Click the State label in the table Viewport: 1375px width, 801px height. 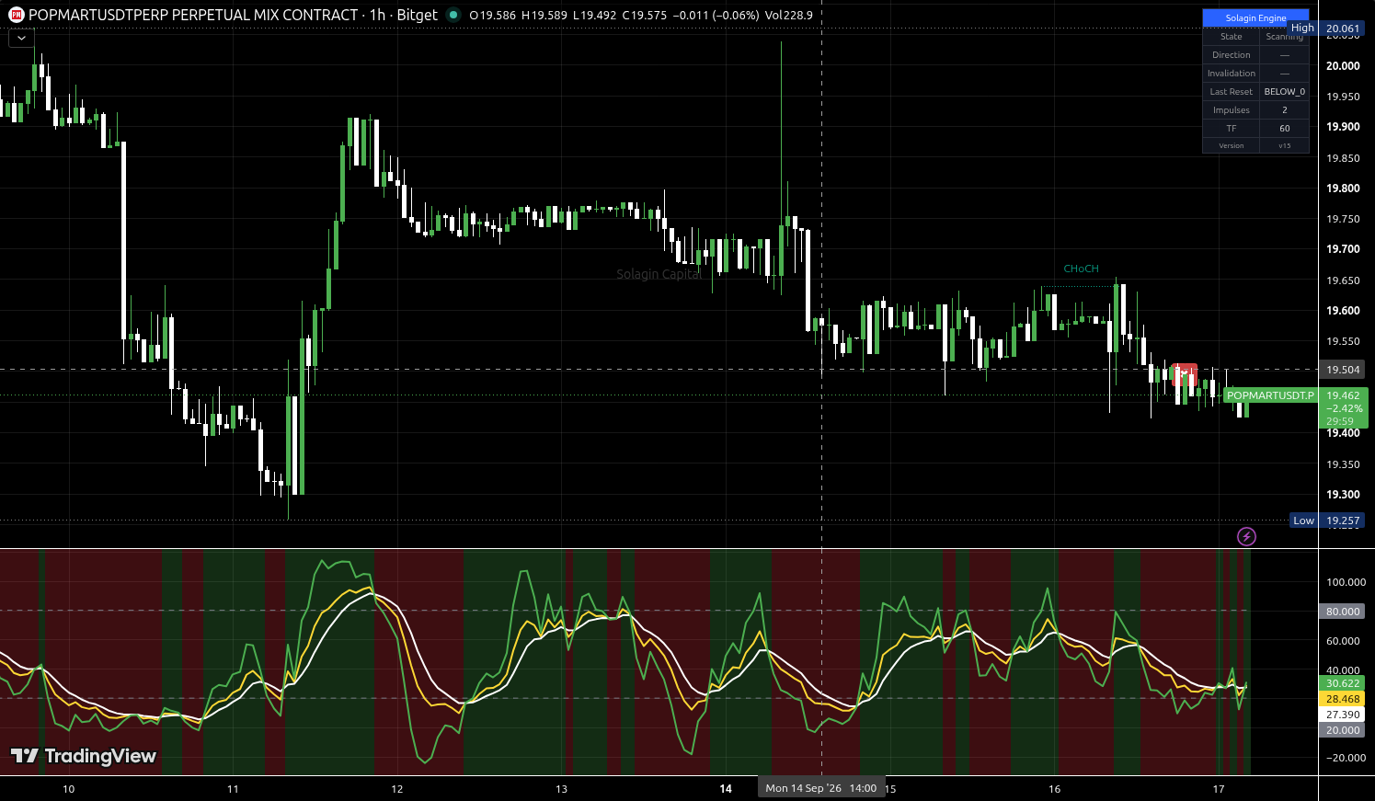click(1232, 37)
